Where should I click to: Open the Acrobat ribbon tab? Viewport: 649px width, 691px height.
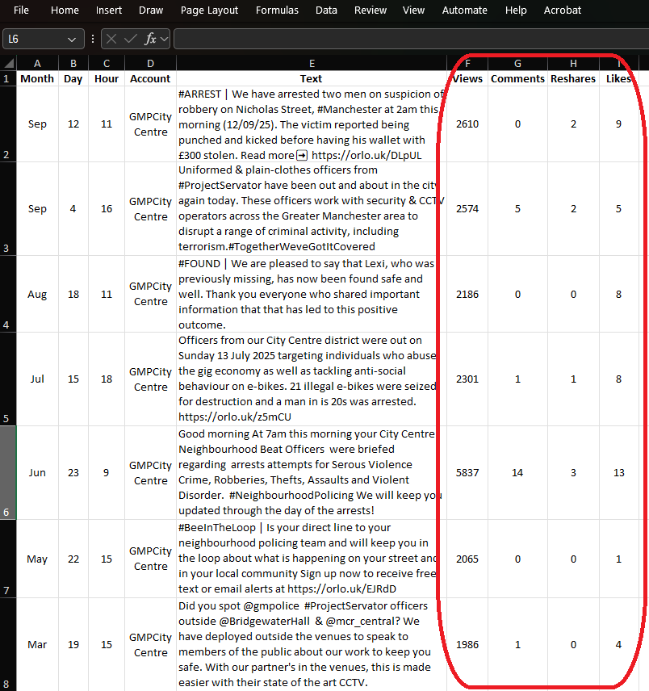pyautogui.click(x=563, y=10)
